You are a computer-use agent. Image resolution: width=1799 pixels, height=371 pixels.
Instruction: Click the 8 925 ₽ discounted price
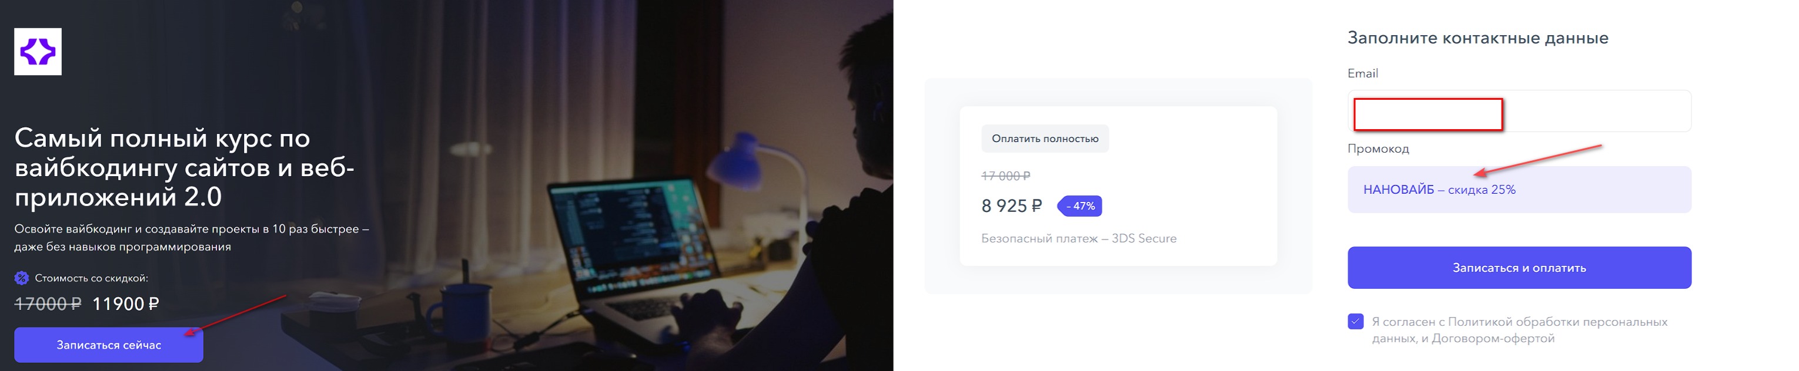(1011, 207)
